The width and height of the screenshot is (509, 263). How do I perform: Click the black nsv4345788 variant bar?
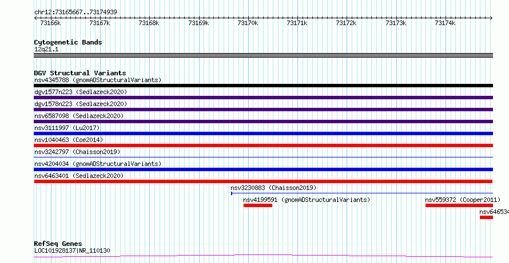[x=263, y=86]
